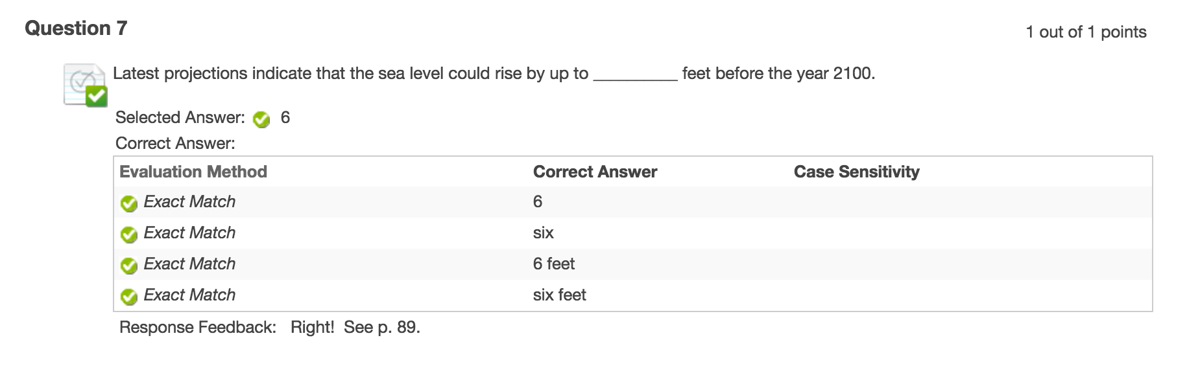Viewport: 1187px width, 373px height.
Task: Click green check icon in the 'six' row
Action: 129,234
